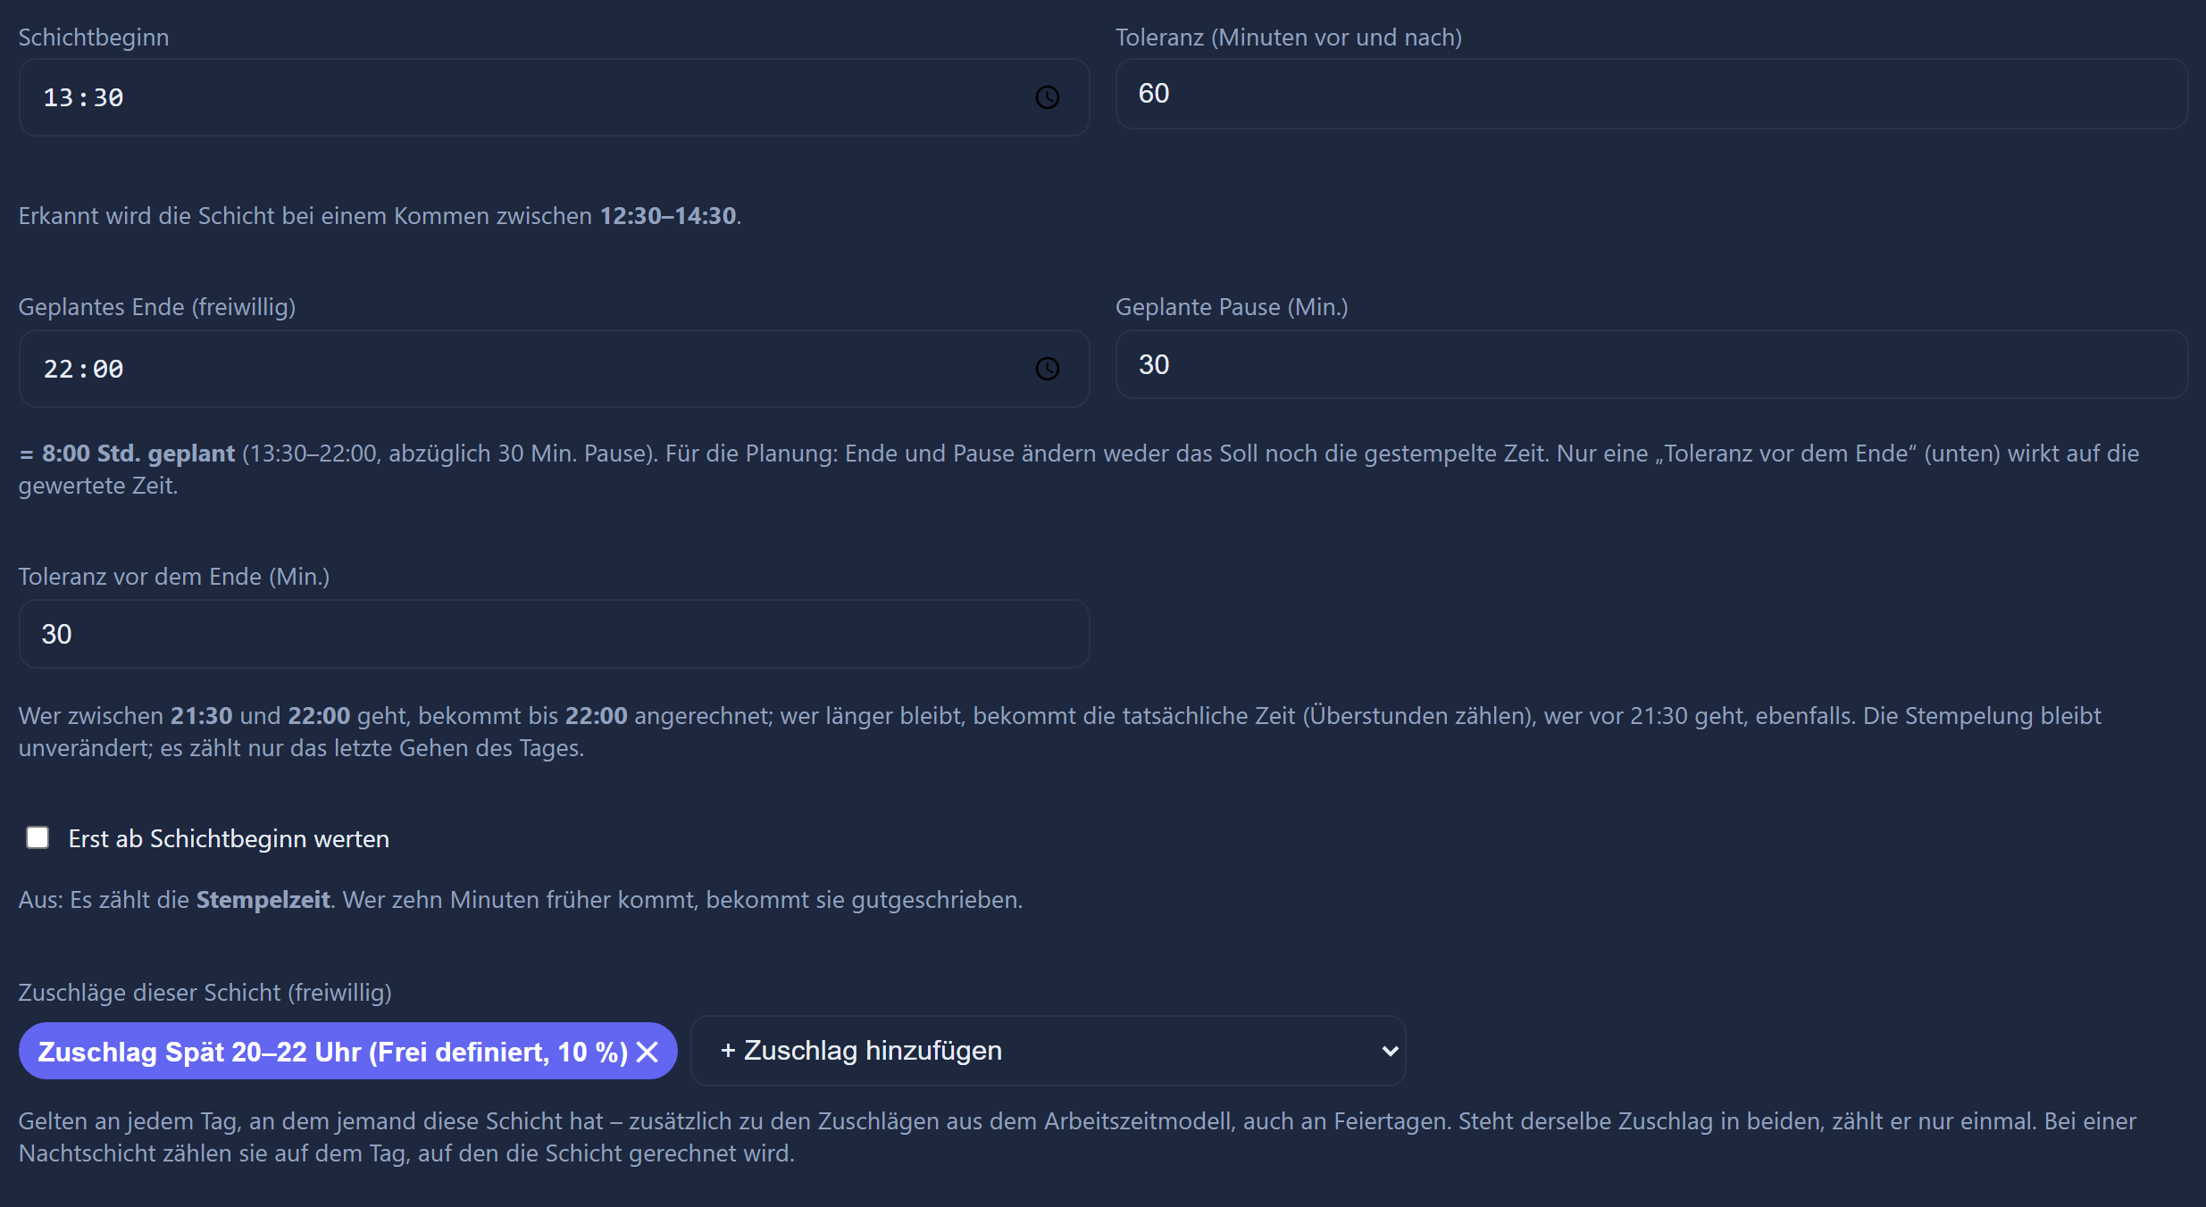Click the 'Geplantes Ende (freiwillig)' label

pos(157,307)
